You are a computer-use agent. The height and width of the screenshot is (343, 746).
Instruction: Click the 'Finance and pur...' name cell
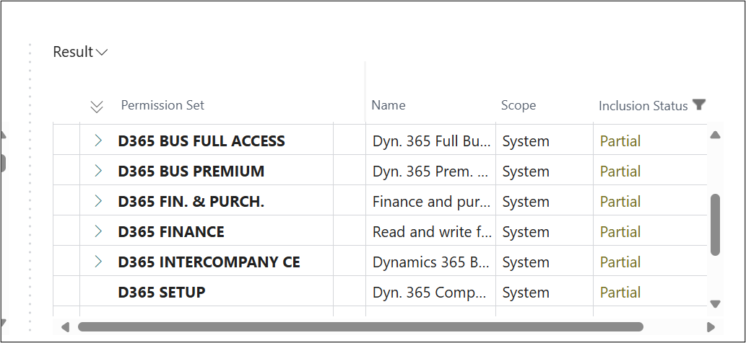tap(430, 202)
